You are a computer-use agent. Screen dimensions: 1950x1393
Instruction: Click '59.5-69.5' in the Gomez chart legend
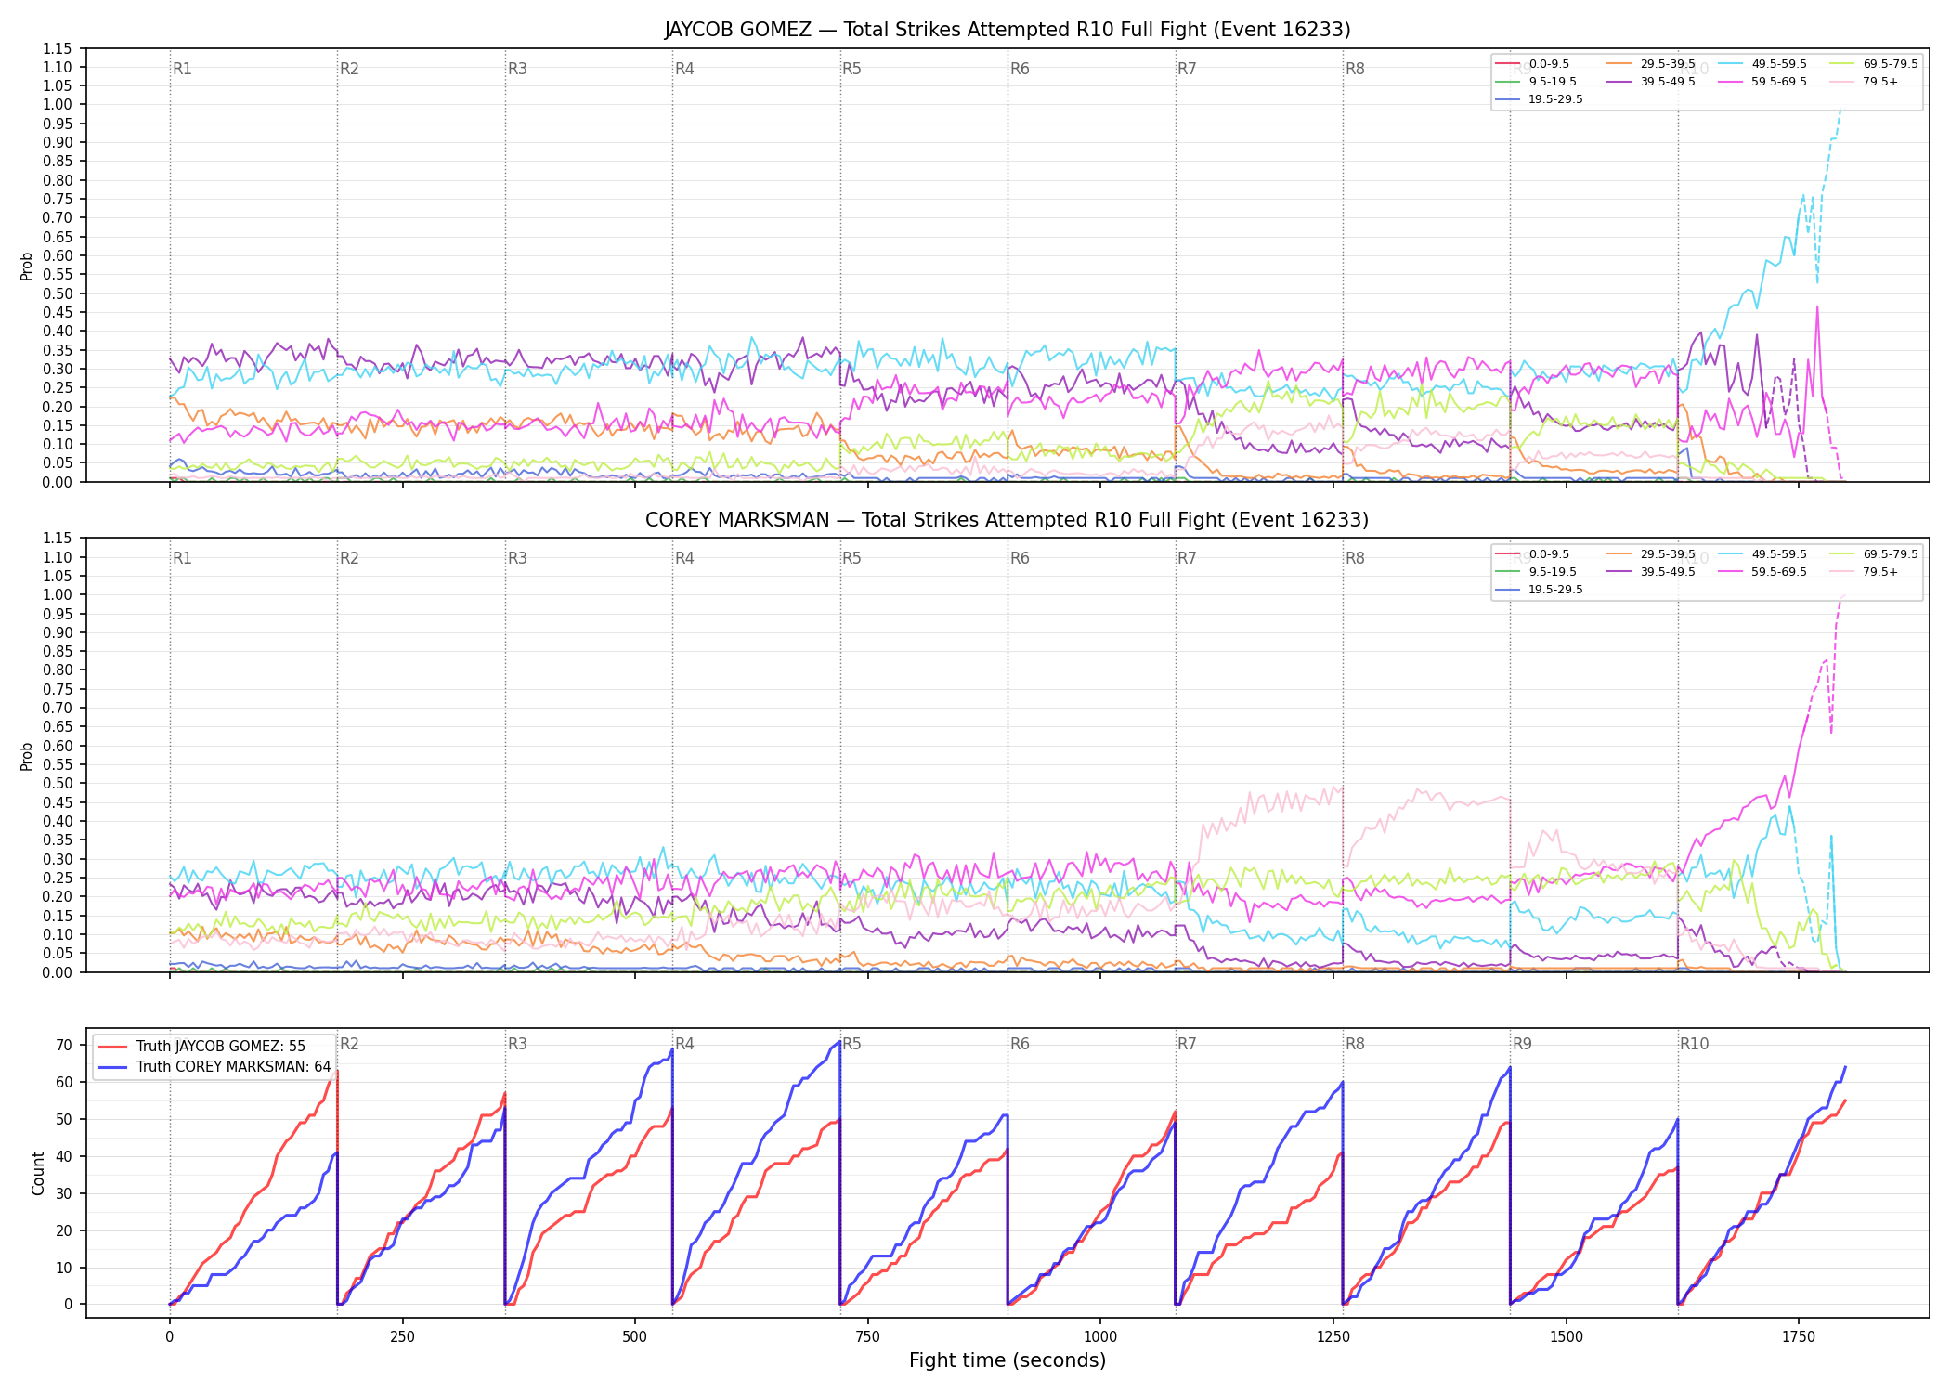(x=1779, y=82)
